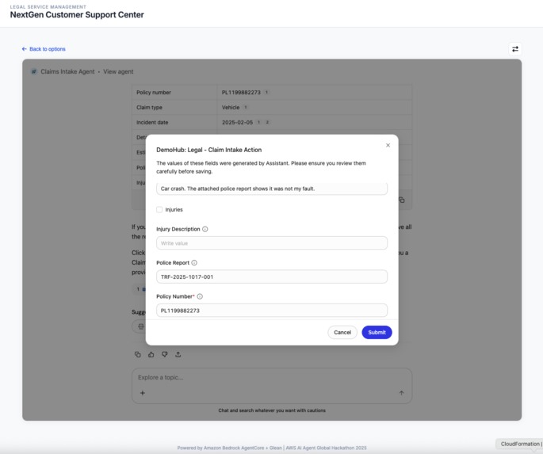Send the message with up arrow
The width and height of the screenshot is (543, 454).
click(x=401, y=393)
